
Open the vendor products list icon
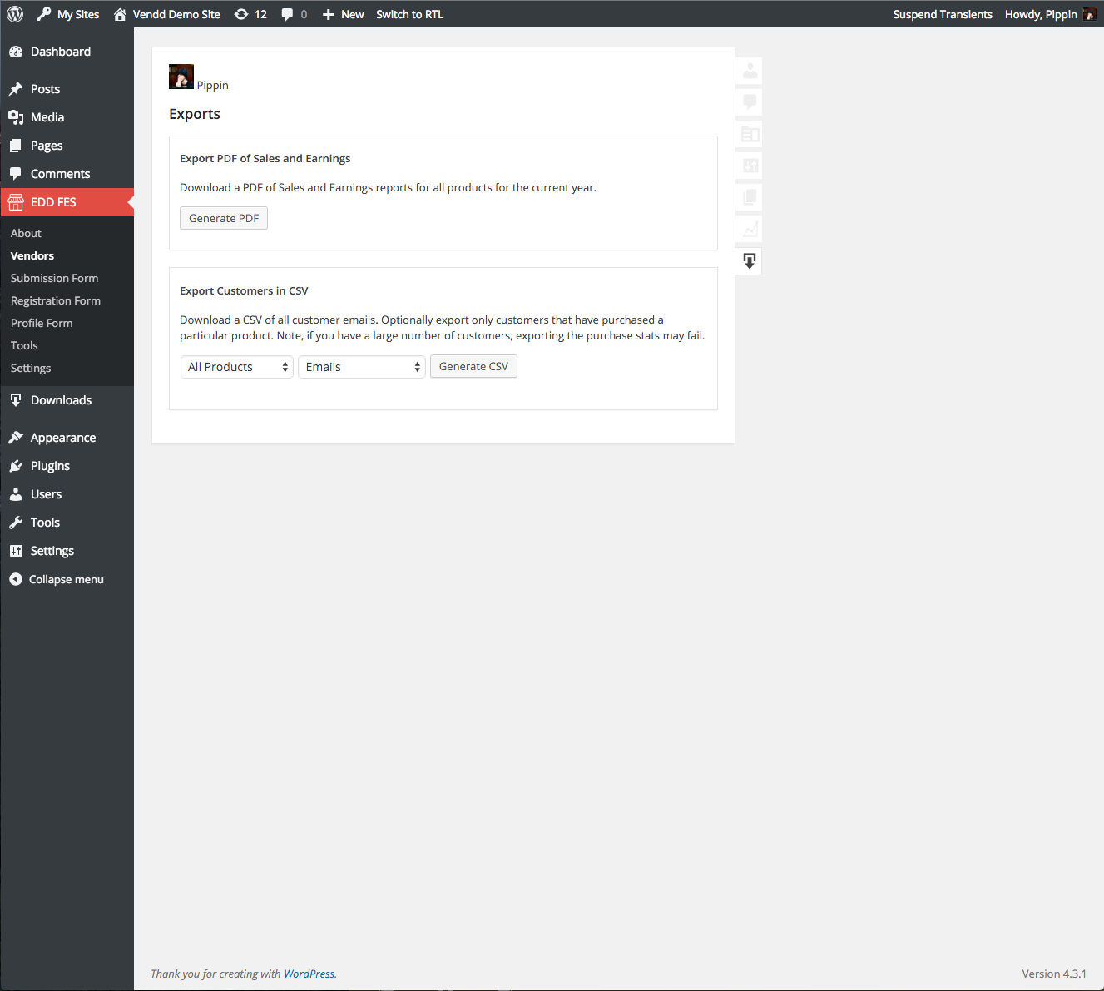point(748,134)
